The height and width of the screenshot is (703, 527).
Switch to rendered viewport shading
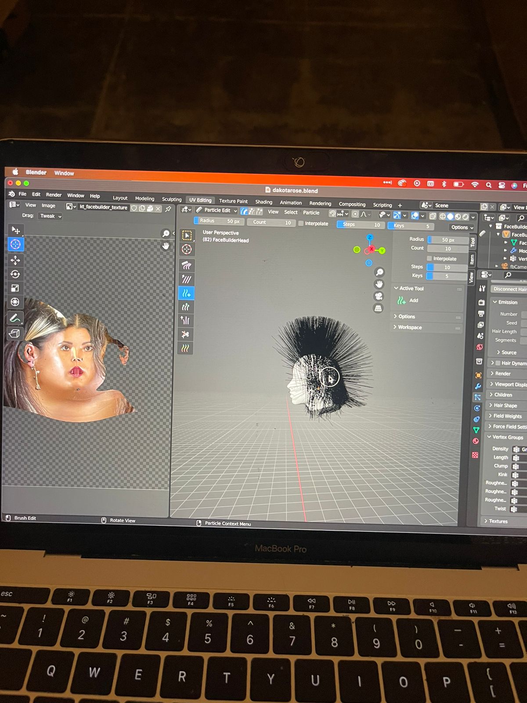click(465, 217)
